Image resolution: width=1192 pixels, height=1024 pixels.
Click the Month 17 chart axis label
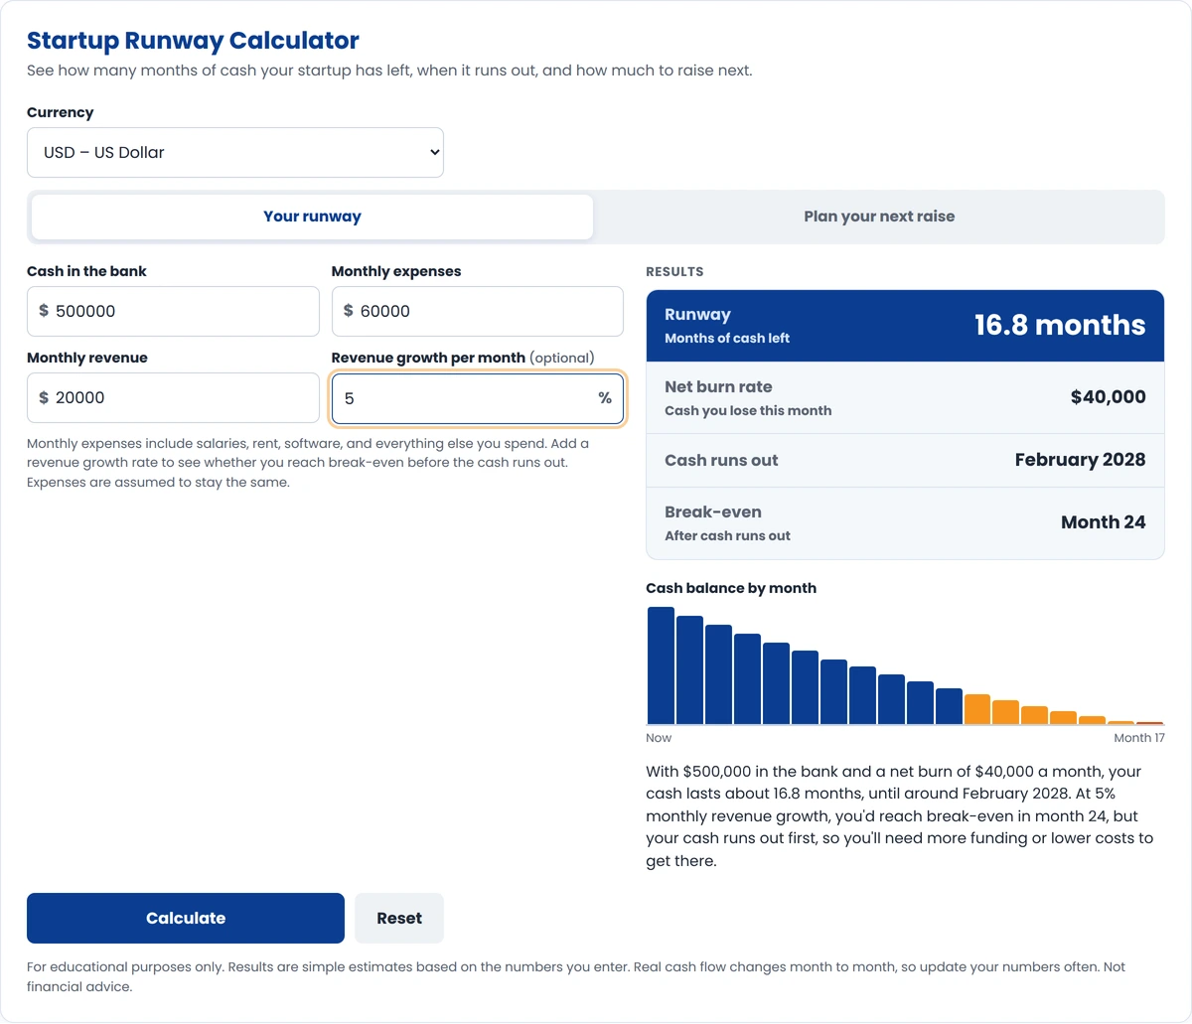pyautogui.click(x=1138, y=738)
